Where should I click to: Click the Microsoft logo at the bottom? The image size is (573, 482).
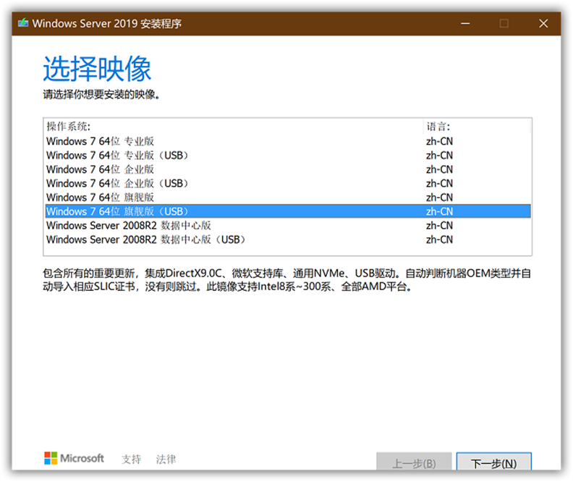75,458
